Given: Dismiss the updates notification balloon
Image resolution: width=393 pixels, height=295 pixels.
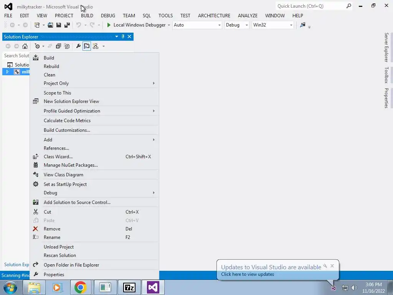Looking at the screenshot, I should 332,266.
